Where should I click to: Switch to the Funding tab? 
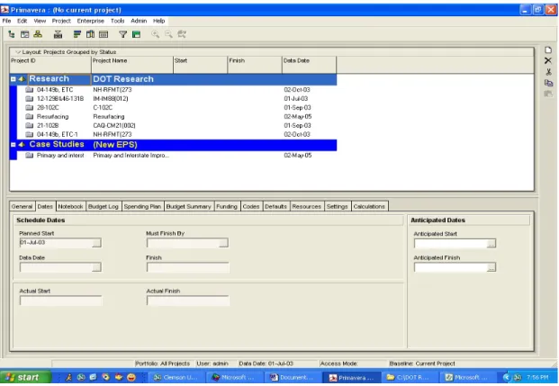click(227, 207)
